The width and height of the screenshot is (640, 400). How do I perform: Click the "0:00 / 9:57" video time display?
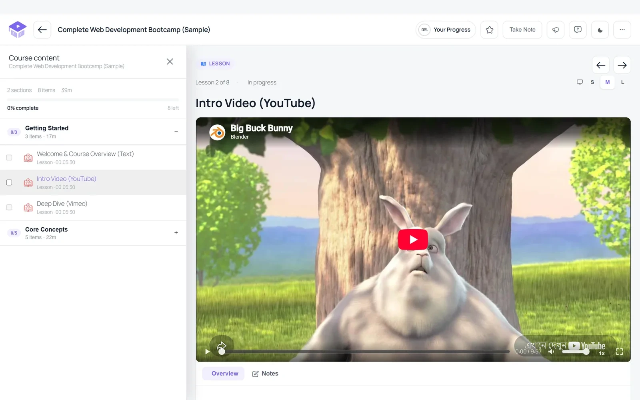[x=528, y=352]
